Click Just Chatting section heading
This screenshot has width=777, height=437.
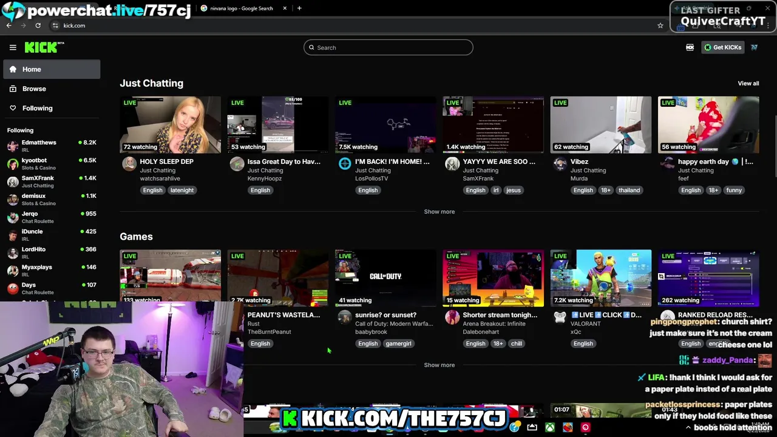[151, 83]
